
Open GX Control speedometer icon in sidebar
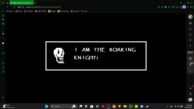click(x=3, y=11)
